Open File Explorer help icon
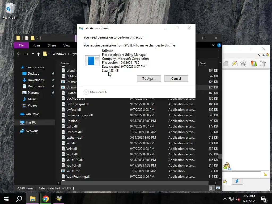 (x=219, y=45)
